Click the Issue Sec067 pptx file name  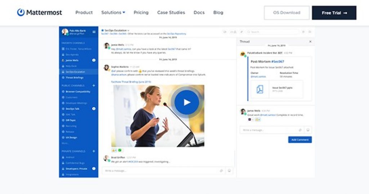[283, 88]
